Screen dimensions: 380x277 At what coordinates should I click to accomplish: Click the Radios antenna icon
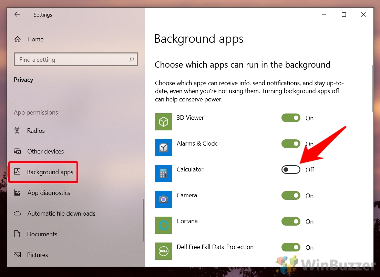point(17,130)
